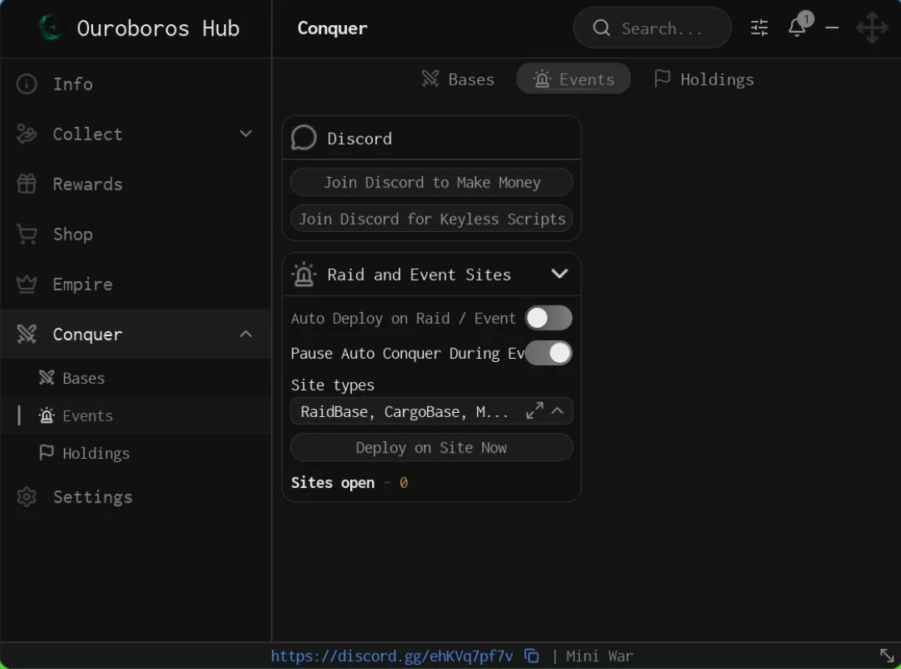Screen dimensions: 901x669
Task: Expand the Site types list with maximize icon
Action: click(535, 411)
